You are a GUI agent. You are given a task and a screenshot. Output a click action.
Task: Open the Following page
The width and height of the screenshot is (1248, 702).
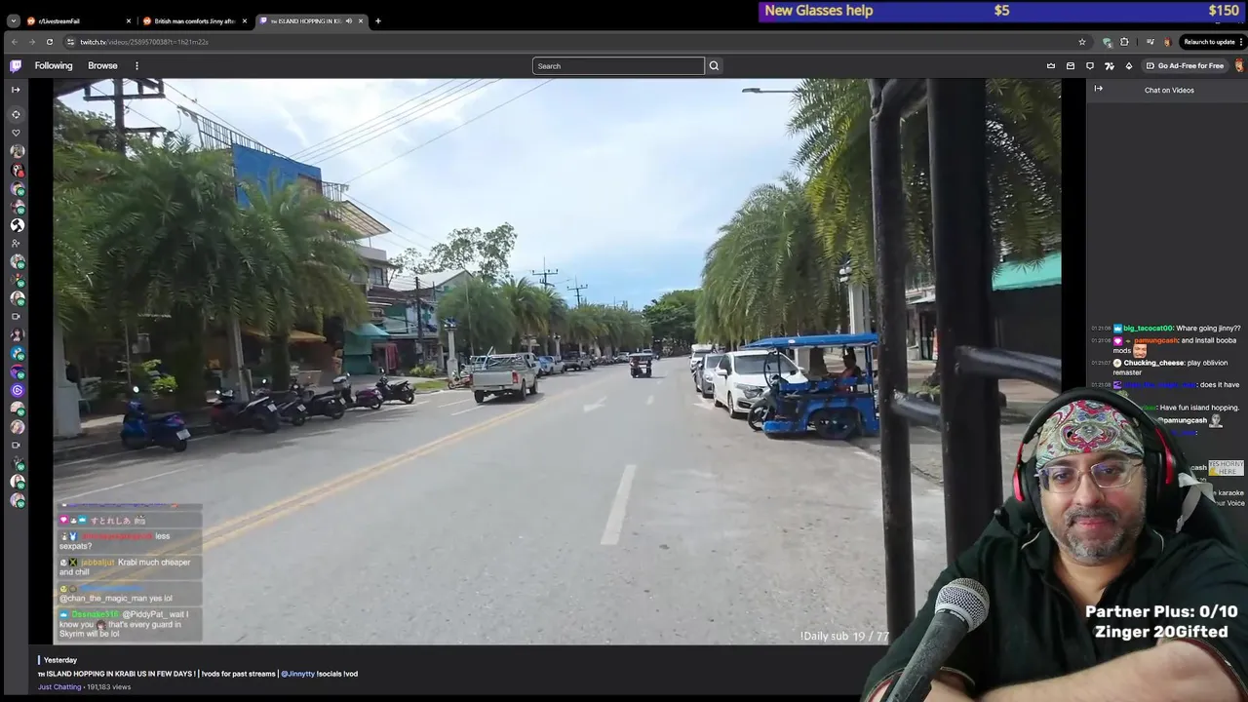54,66
